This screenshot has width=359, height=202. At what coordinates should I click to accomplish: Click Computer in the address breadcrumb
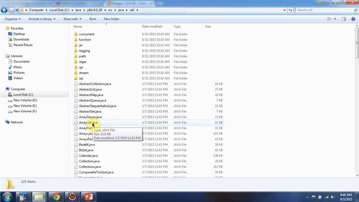36,10
